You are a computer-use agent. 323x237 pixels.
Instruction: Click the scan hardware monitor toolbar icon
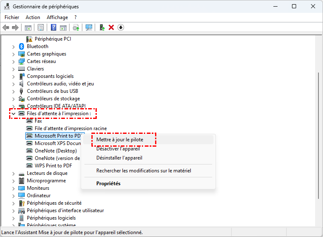pyautogui.click(x=89, y=27)
